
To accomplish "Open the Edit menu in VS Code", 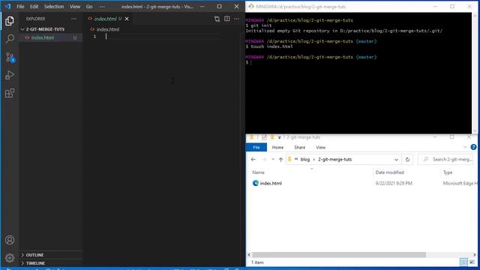I will click(34, 7).
